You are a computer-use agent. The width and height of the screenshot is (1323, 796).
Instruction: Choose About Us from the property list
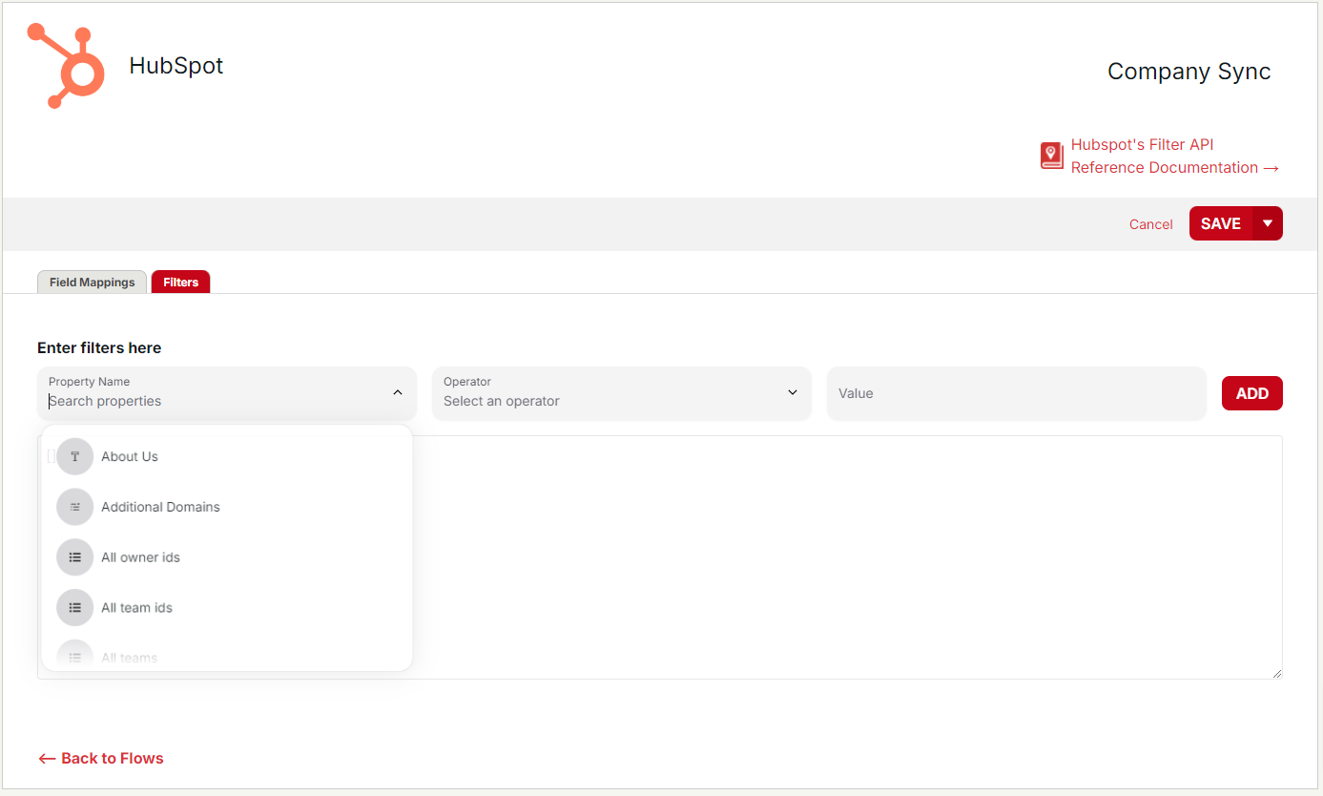[x=227, y=456]
